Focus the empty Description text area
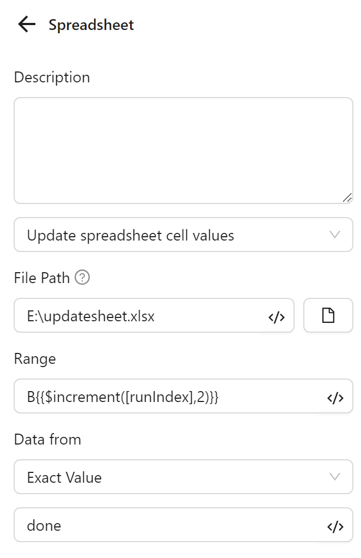 183,150
